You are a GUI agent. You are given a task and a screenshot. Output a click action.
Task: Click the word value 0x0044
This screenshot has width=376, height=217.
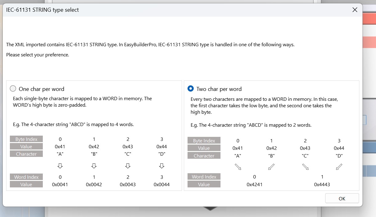click(x=162, y=185)
